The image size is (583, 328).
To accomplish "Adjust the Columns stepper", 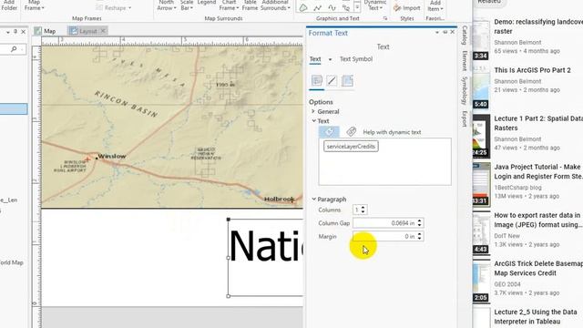I will (x=363, y=210).
